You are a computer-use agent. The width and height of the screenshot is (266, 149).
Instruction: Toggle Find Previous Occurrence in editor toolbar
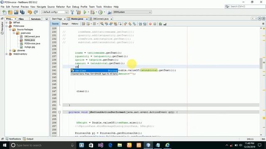(106, 24)
